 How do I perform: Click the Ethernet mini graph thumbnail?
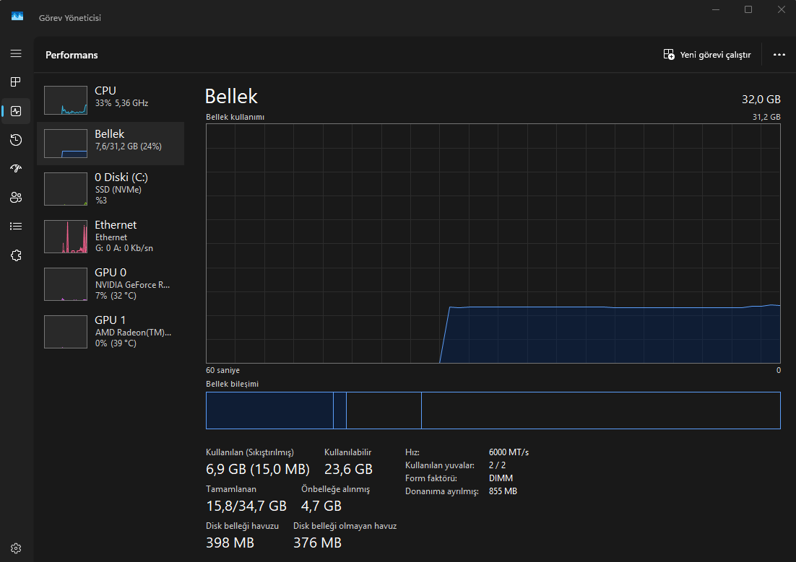(x=66, y=237)
